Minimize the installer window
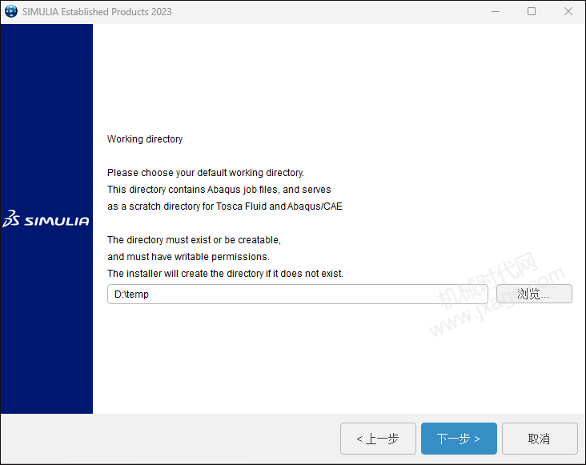The height and width of the screenshot is (465, 586). [496, 11]
